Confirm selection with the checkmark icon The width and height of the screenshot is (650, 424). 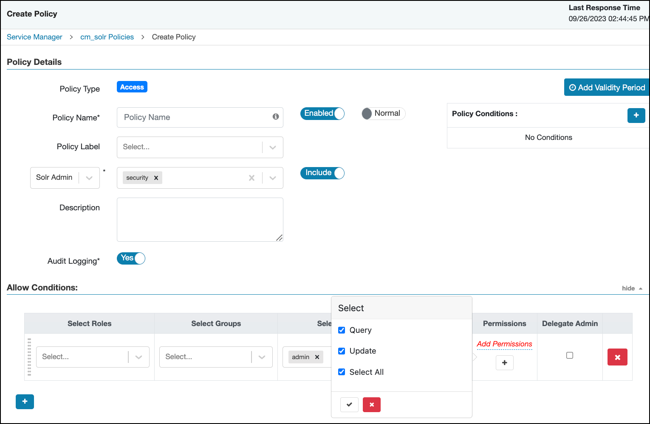click(349, 404)
